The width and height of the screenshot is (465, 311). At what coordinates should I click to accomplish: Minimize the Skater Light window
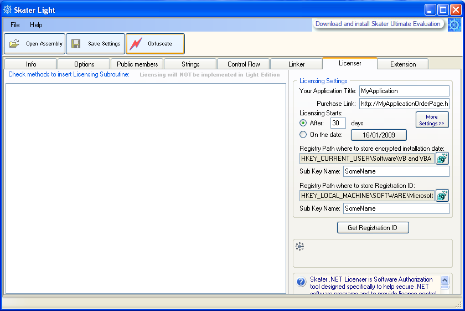coord(430,10)
